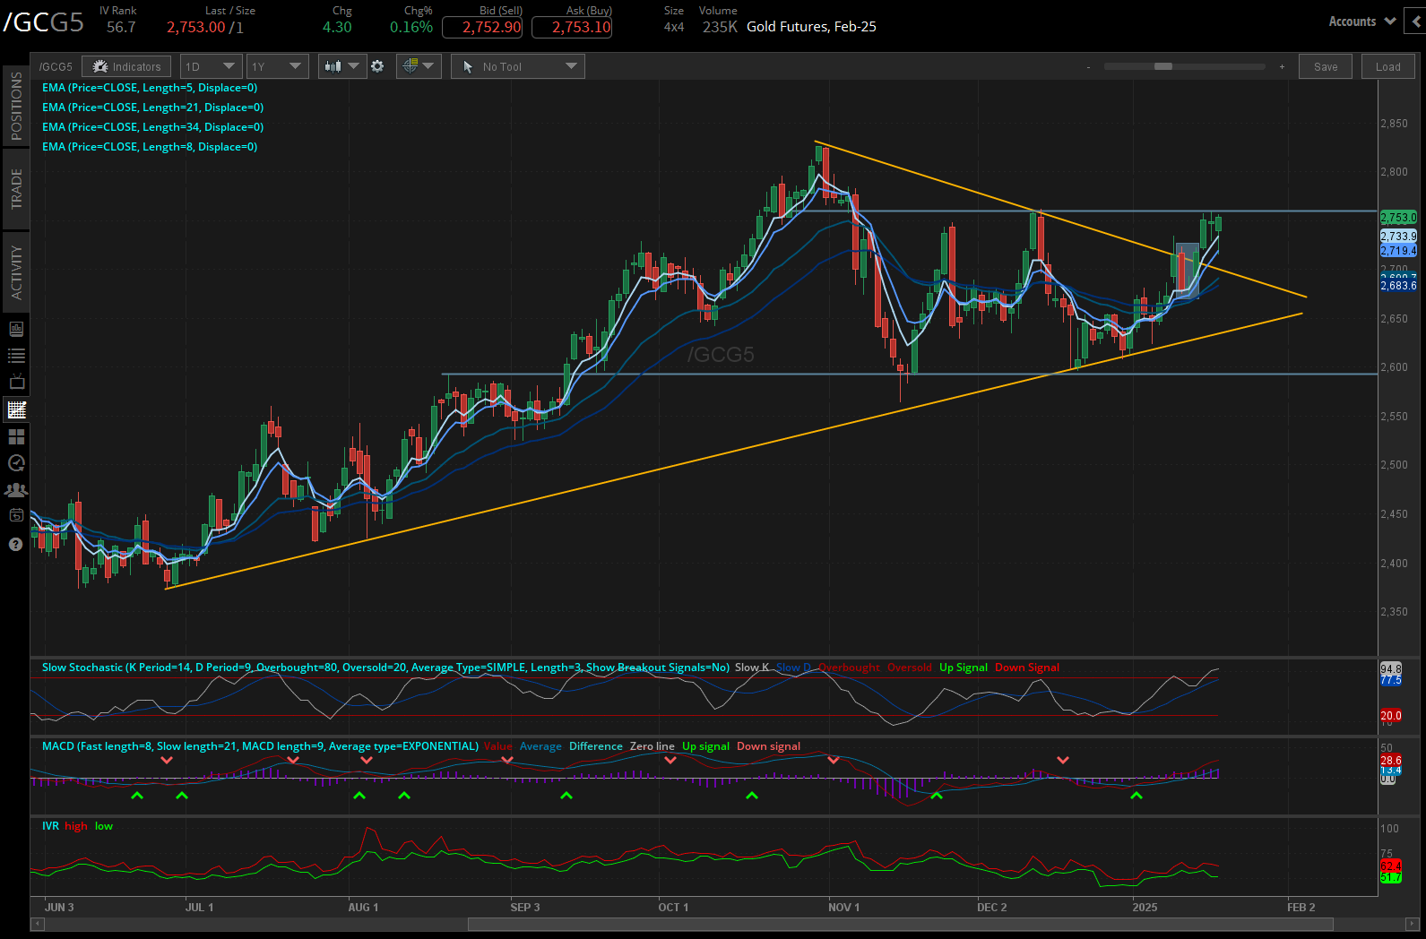Click the Last price 2,753.00
The height and width of the screenshot is (939, 1426).
(196, 27)
